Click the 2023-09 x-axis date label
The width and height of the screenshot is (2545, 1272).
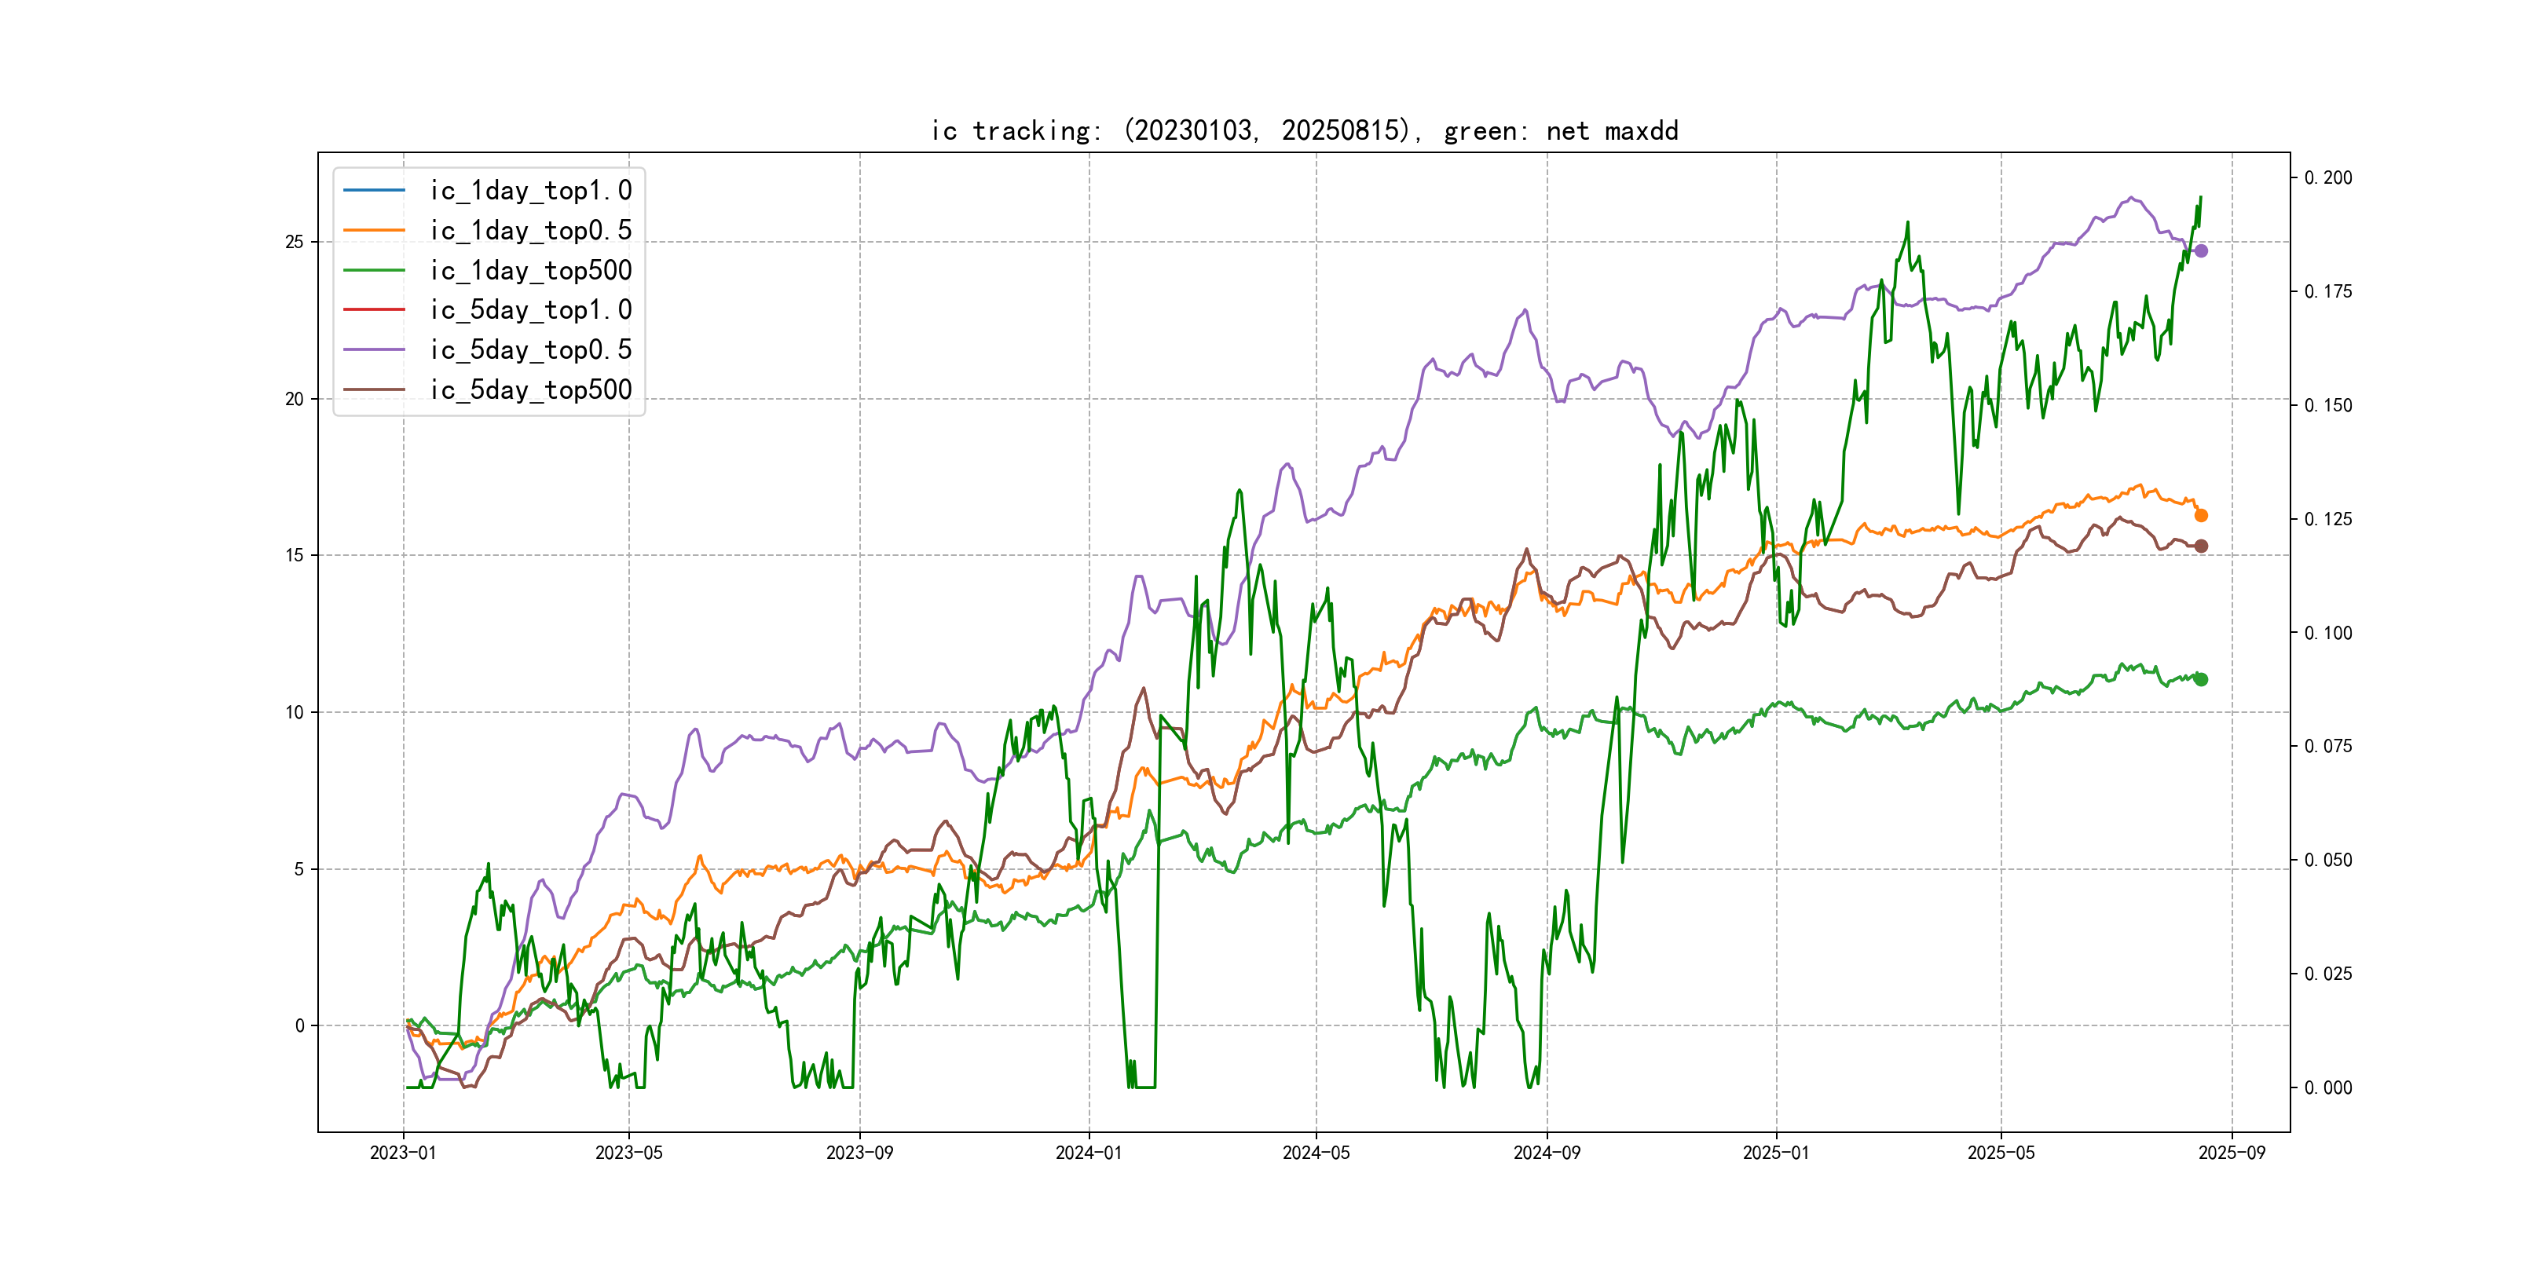pyautogui.click(x=859, y=1153)
